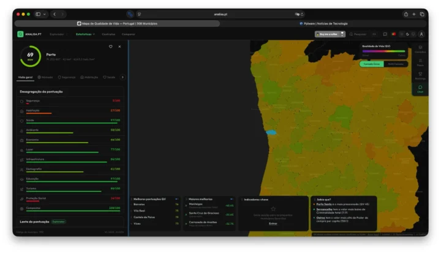Switch to the Habitação tab
The width and height of the screenshot is (441, 253).
[89, 77]
